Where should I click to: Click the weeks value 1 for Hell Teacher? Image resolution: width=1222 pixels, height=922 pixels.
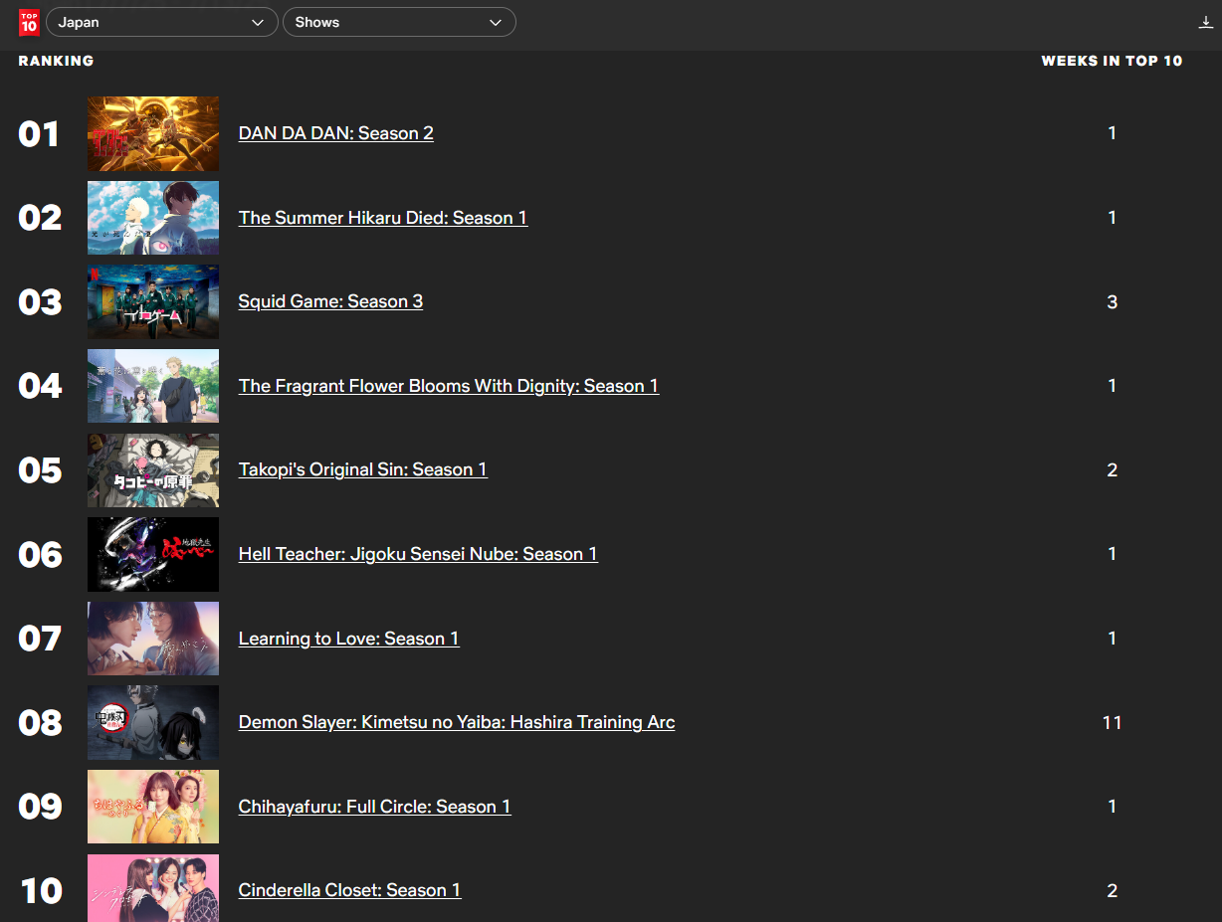1113,554
